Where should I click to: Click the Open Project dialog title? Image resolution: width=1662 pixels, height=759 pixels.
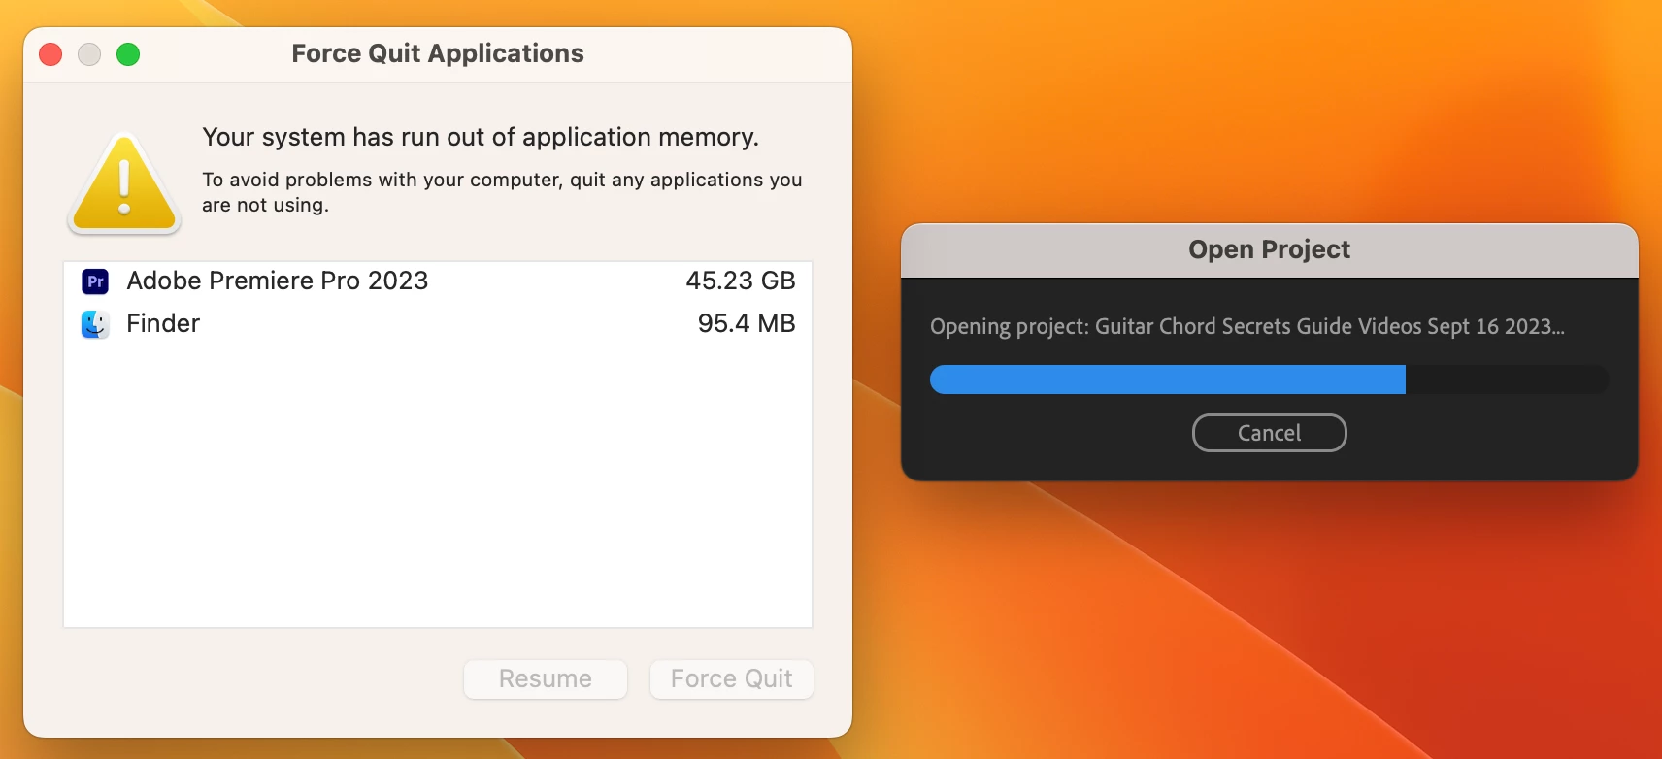click(x=1269, y=249)
